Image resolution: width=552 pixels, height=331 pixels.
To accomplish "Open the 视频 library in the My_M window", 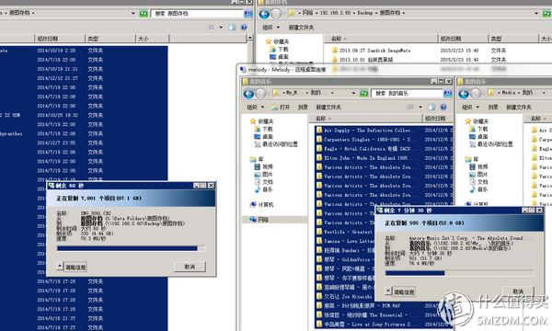I will pos(263,166).
